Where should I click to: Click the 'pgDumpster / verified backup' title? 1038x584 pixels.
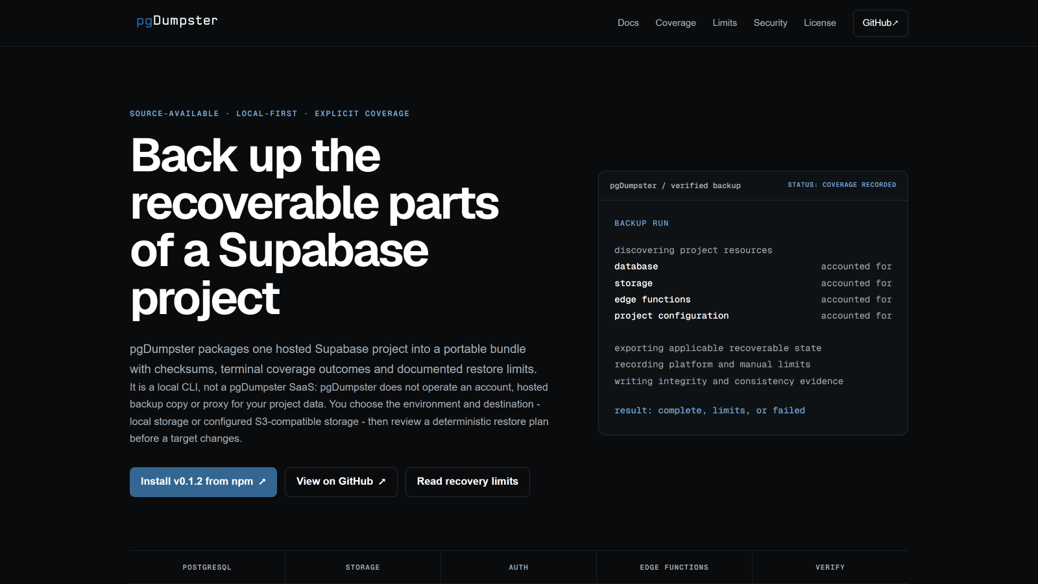[675, 186]
